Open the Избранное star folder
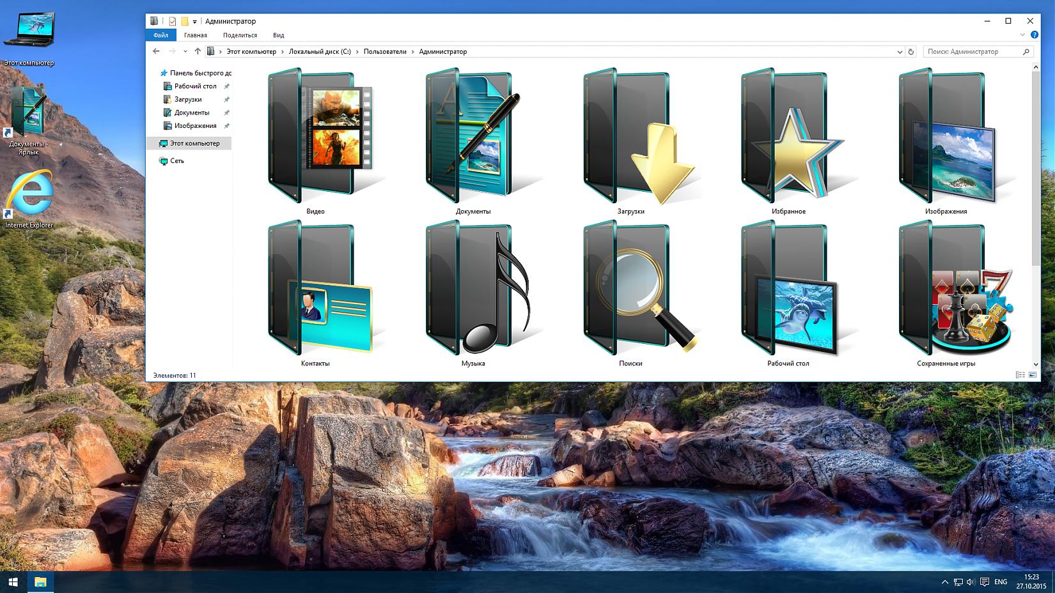This screenshot has width=1055, height=593. 788,137
